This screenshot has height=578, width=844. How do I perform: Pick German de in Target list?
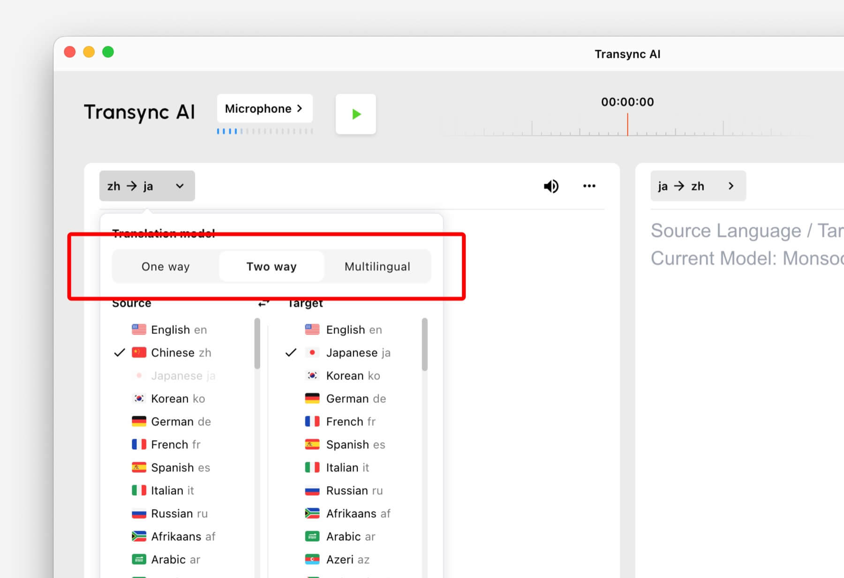(346, 399)
